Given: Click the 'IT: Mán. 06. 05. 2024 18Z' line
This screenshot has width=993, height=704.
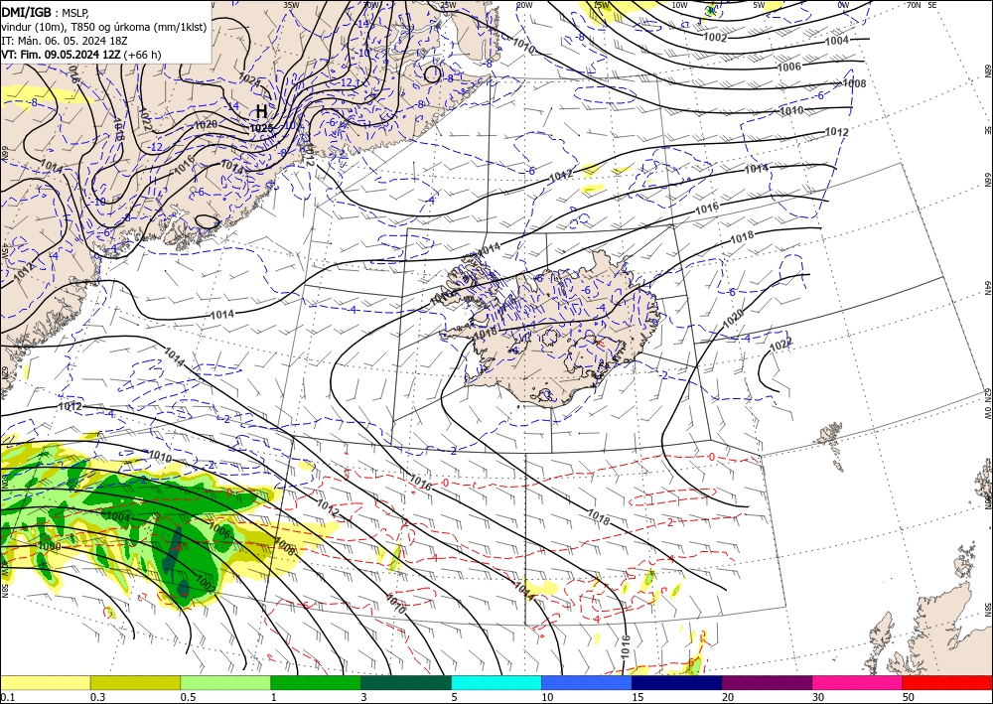Looking at the screenshot, I should [65, 41].
